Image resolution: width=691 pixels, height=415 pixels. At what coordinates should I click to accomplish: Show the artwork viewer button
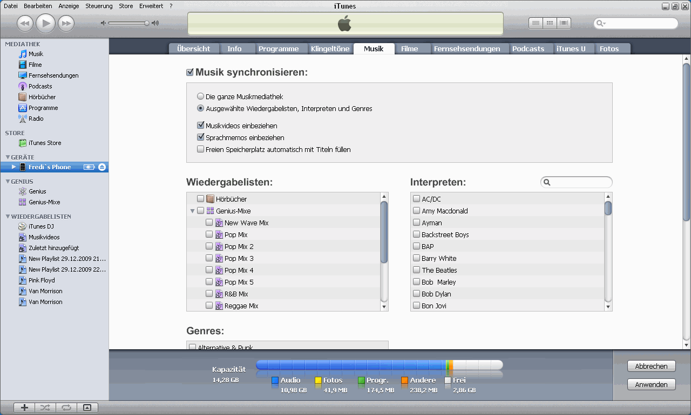[x=87, y=407]
